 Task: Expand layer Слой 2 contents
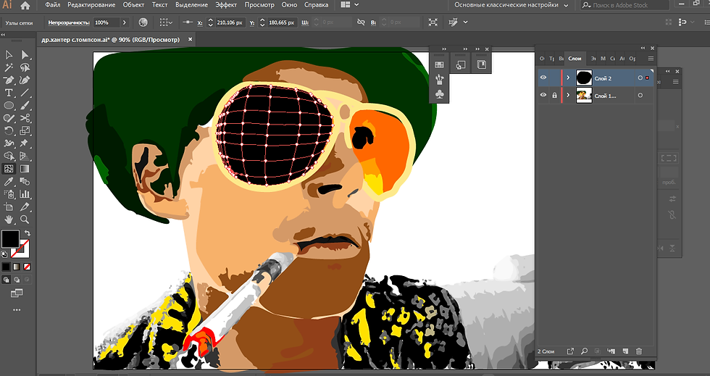(x=568, y=78)
